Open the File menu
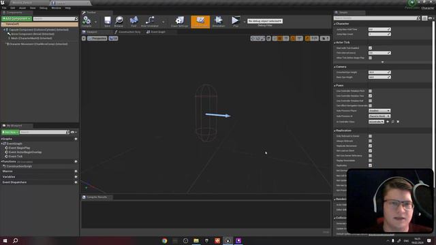 (x=4, y=8)
